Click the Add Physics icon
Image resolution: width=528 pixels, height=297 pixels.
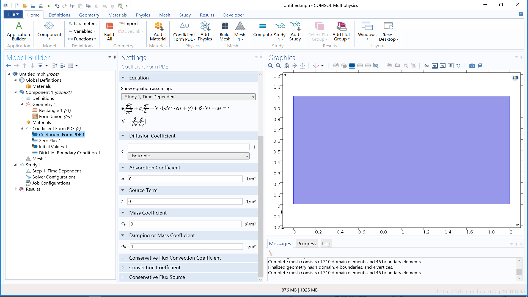pos(205,26)
